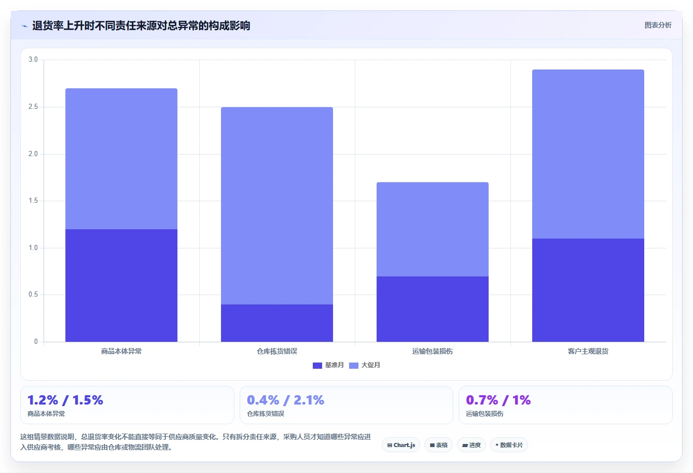Viewport: 693px width, 473px height.
Task: Click the 客户主观退货 x-axis label
Action: click(x=588, y=351)
